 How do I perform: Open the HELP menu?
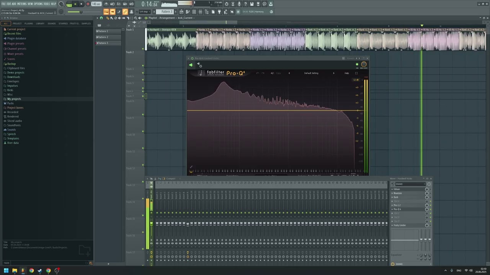point(54,4)
